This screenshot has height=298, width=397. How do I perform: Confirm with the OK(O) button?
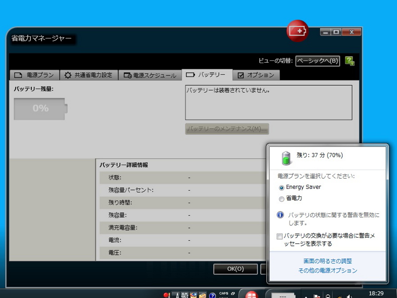pyautogui.click(x=236, y=269)
